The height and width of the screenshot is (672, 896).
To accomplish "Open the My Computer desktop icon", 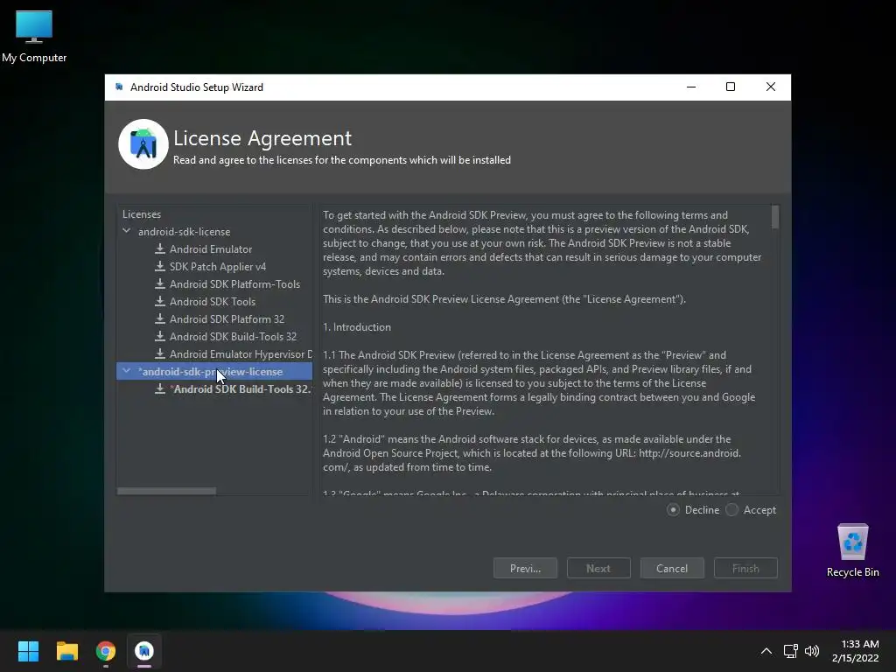I will (x=34, y=37).
